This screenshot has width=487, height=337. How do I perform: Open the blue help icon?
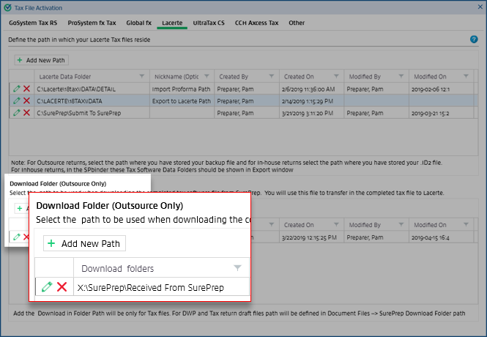click(474, 40)
